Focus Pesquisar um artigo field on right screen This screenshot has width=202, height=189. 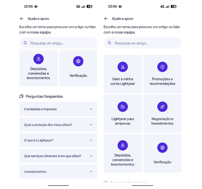click(x=142, y=43)
